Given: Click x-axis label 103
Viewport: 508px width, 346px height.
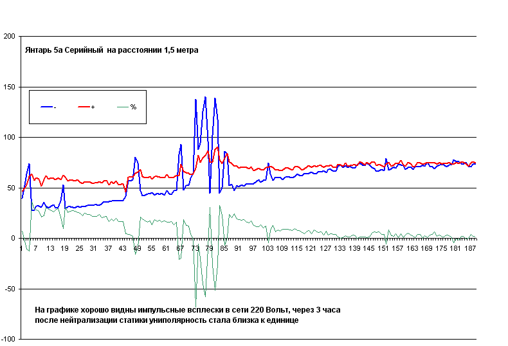Looking at the screenshot, I should coord(268,248).
